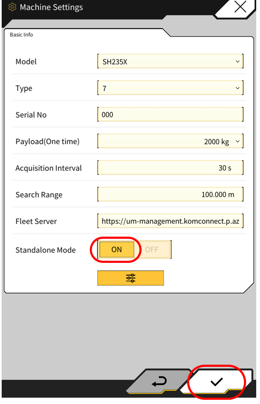
Task: Turn Standalone Mode ON
Action: point(117,249)
